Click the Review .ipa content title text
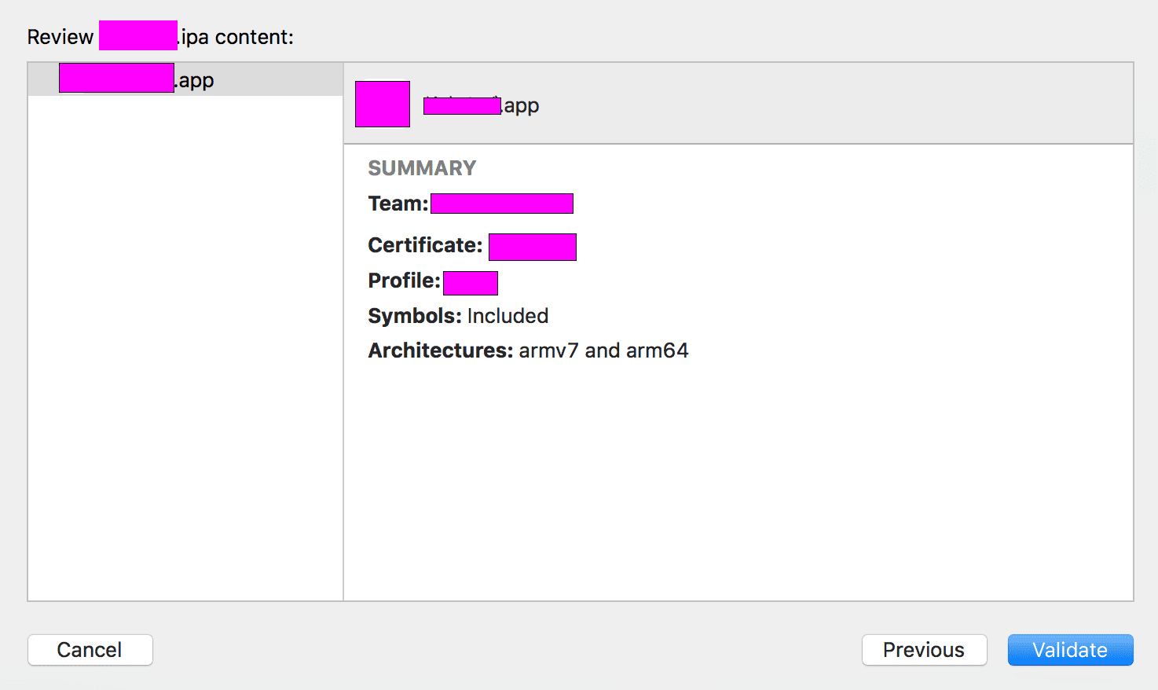The height and width of the screenshot is (690, 1158). pyautogui.click(x=160, y=37)
